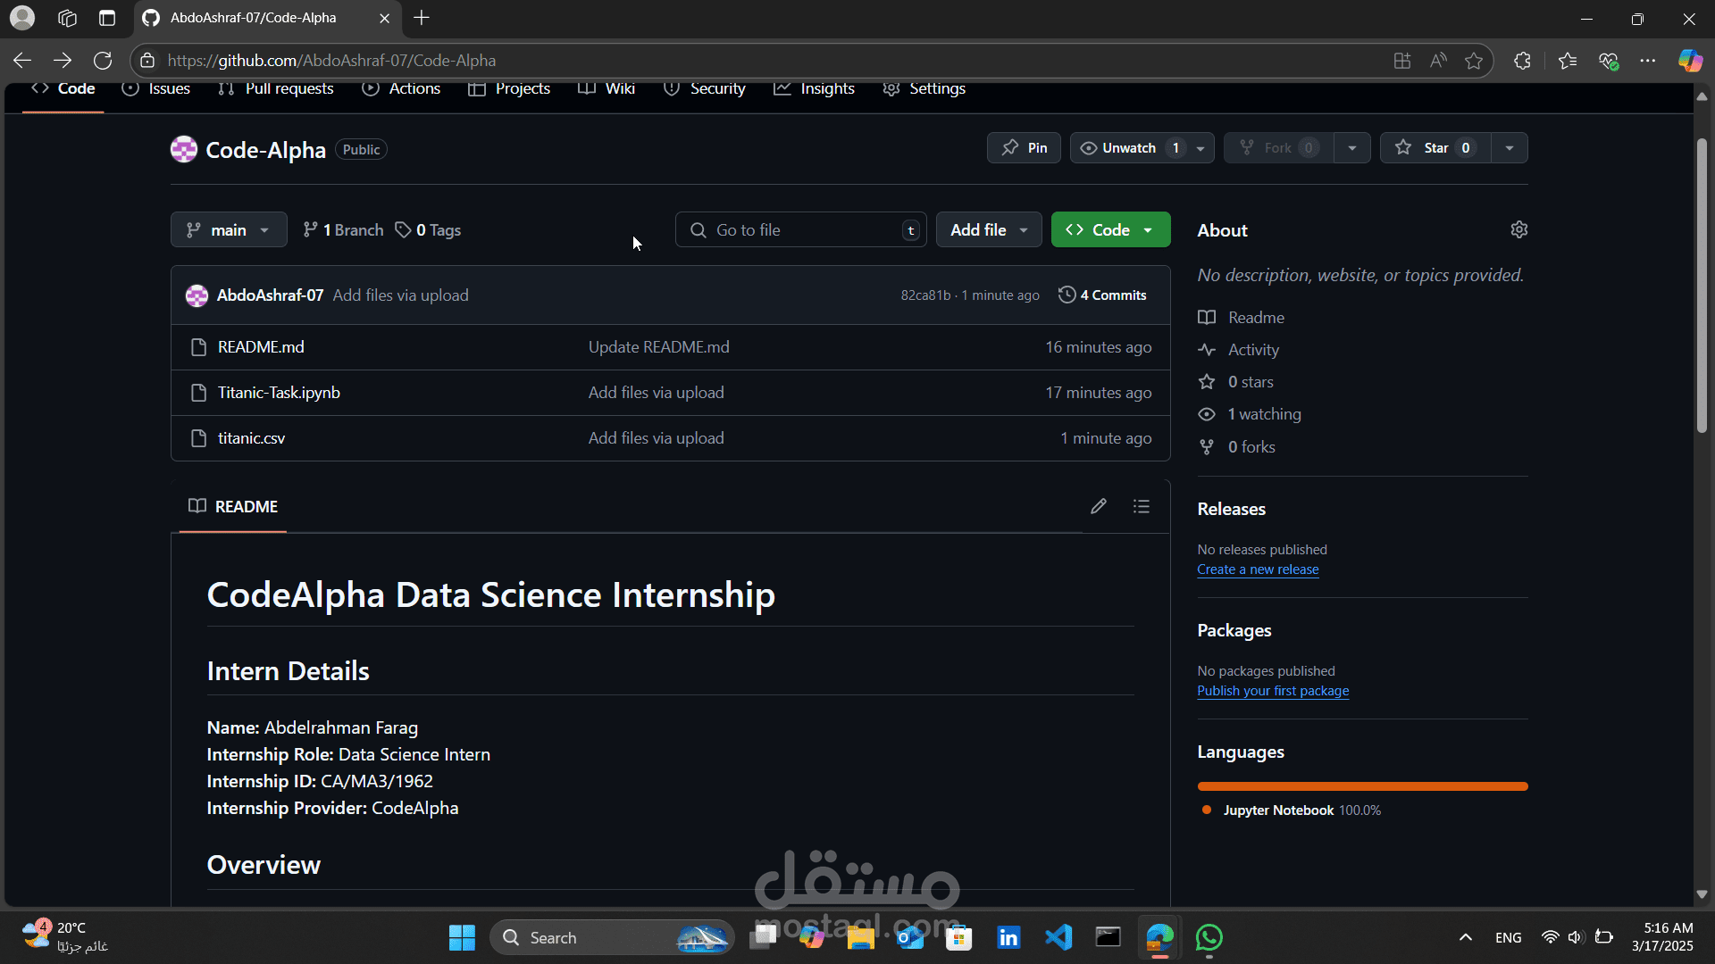Click the Read aloud icon in address bar
This screenshot has height=964, width=1715.
[1438, 61]
